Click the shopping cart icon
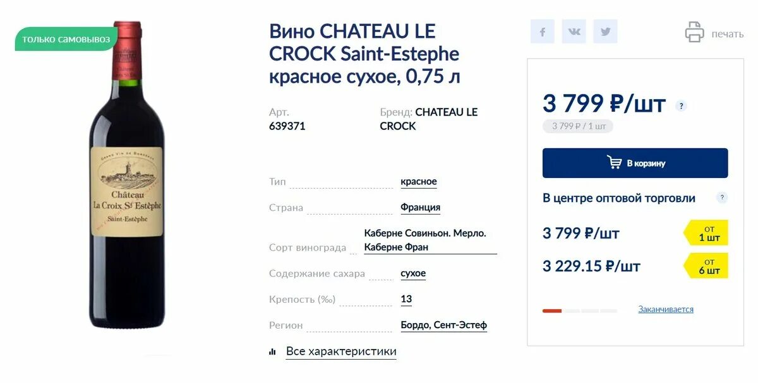758x383 pixels. tap(614, 163)
